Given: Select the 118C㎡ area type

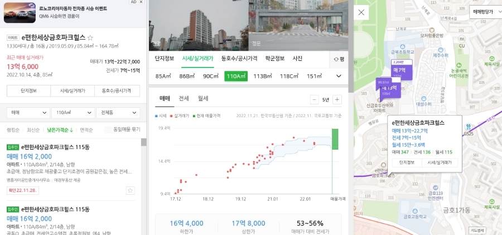Looking at the screenshot, I should point(289,76).
